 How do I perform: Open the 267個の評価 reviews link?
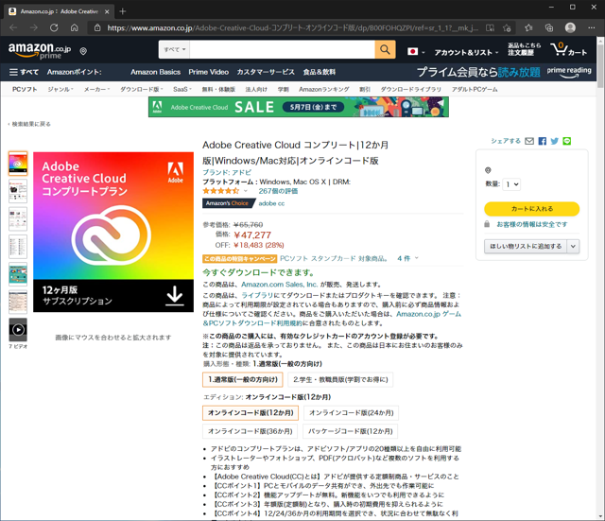pos(278,191)
